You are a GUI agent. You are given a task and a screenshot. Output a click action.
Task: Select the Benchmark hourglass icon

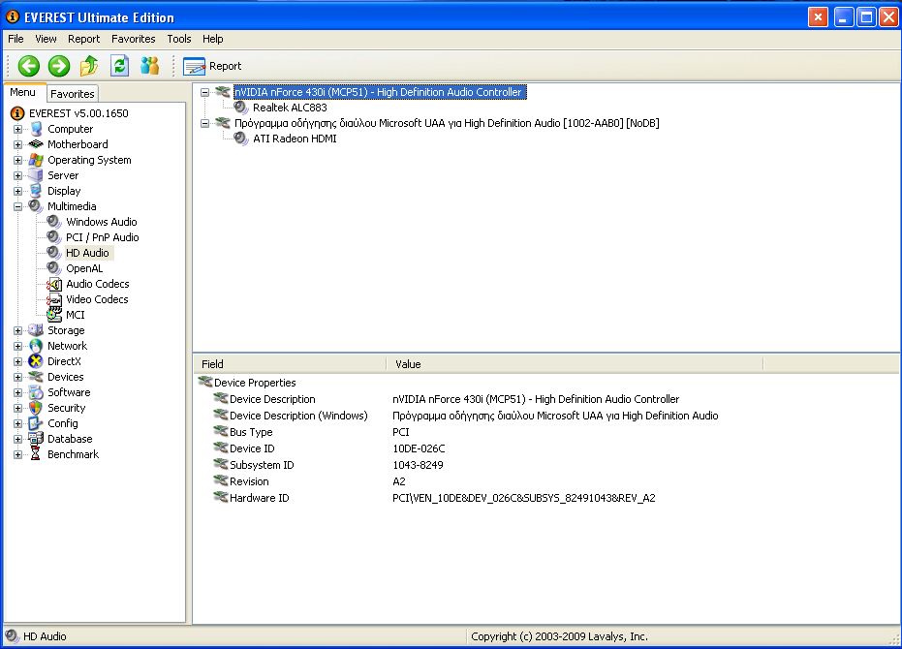point(36,454)
